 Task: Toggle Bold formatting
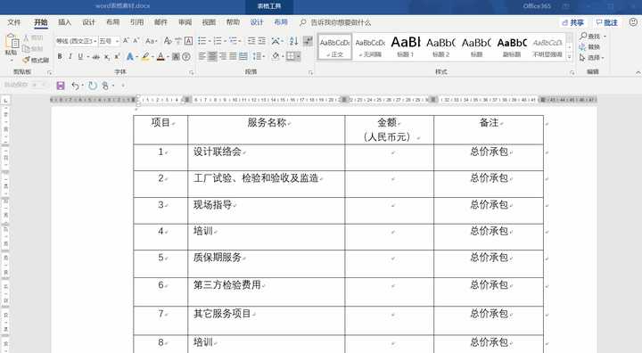[x=60, y=56]
